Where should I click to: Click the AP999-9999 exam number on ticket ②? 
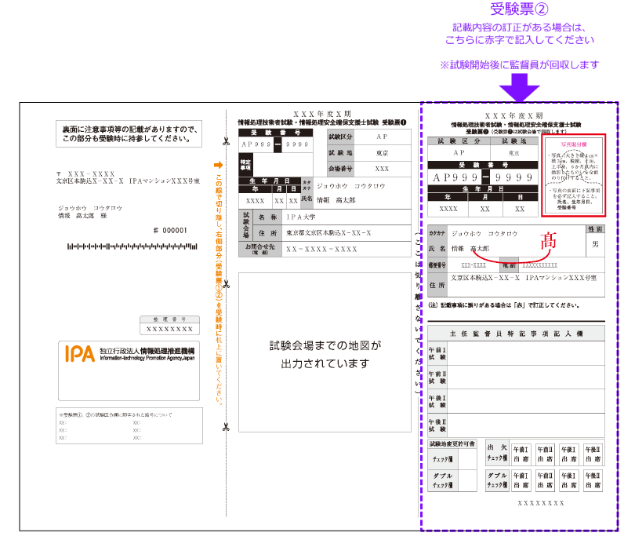coord(480,177)
